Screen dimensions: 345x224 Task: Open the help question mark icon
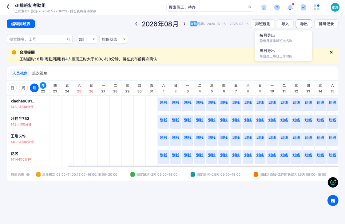tap(277, 7)
